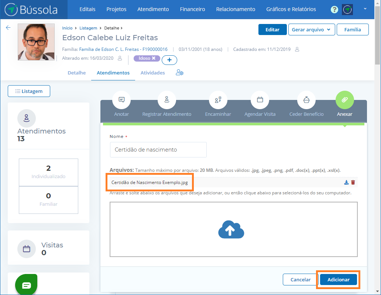Download the attached Certidão file
381x295 pixels.
347,183
